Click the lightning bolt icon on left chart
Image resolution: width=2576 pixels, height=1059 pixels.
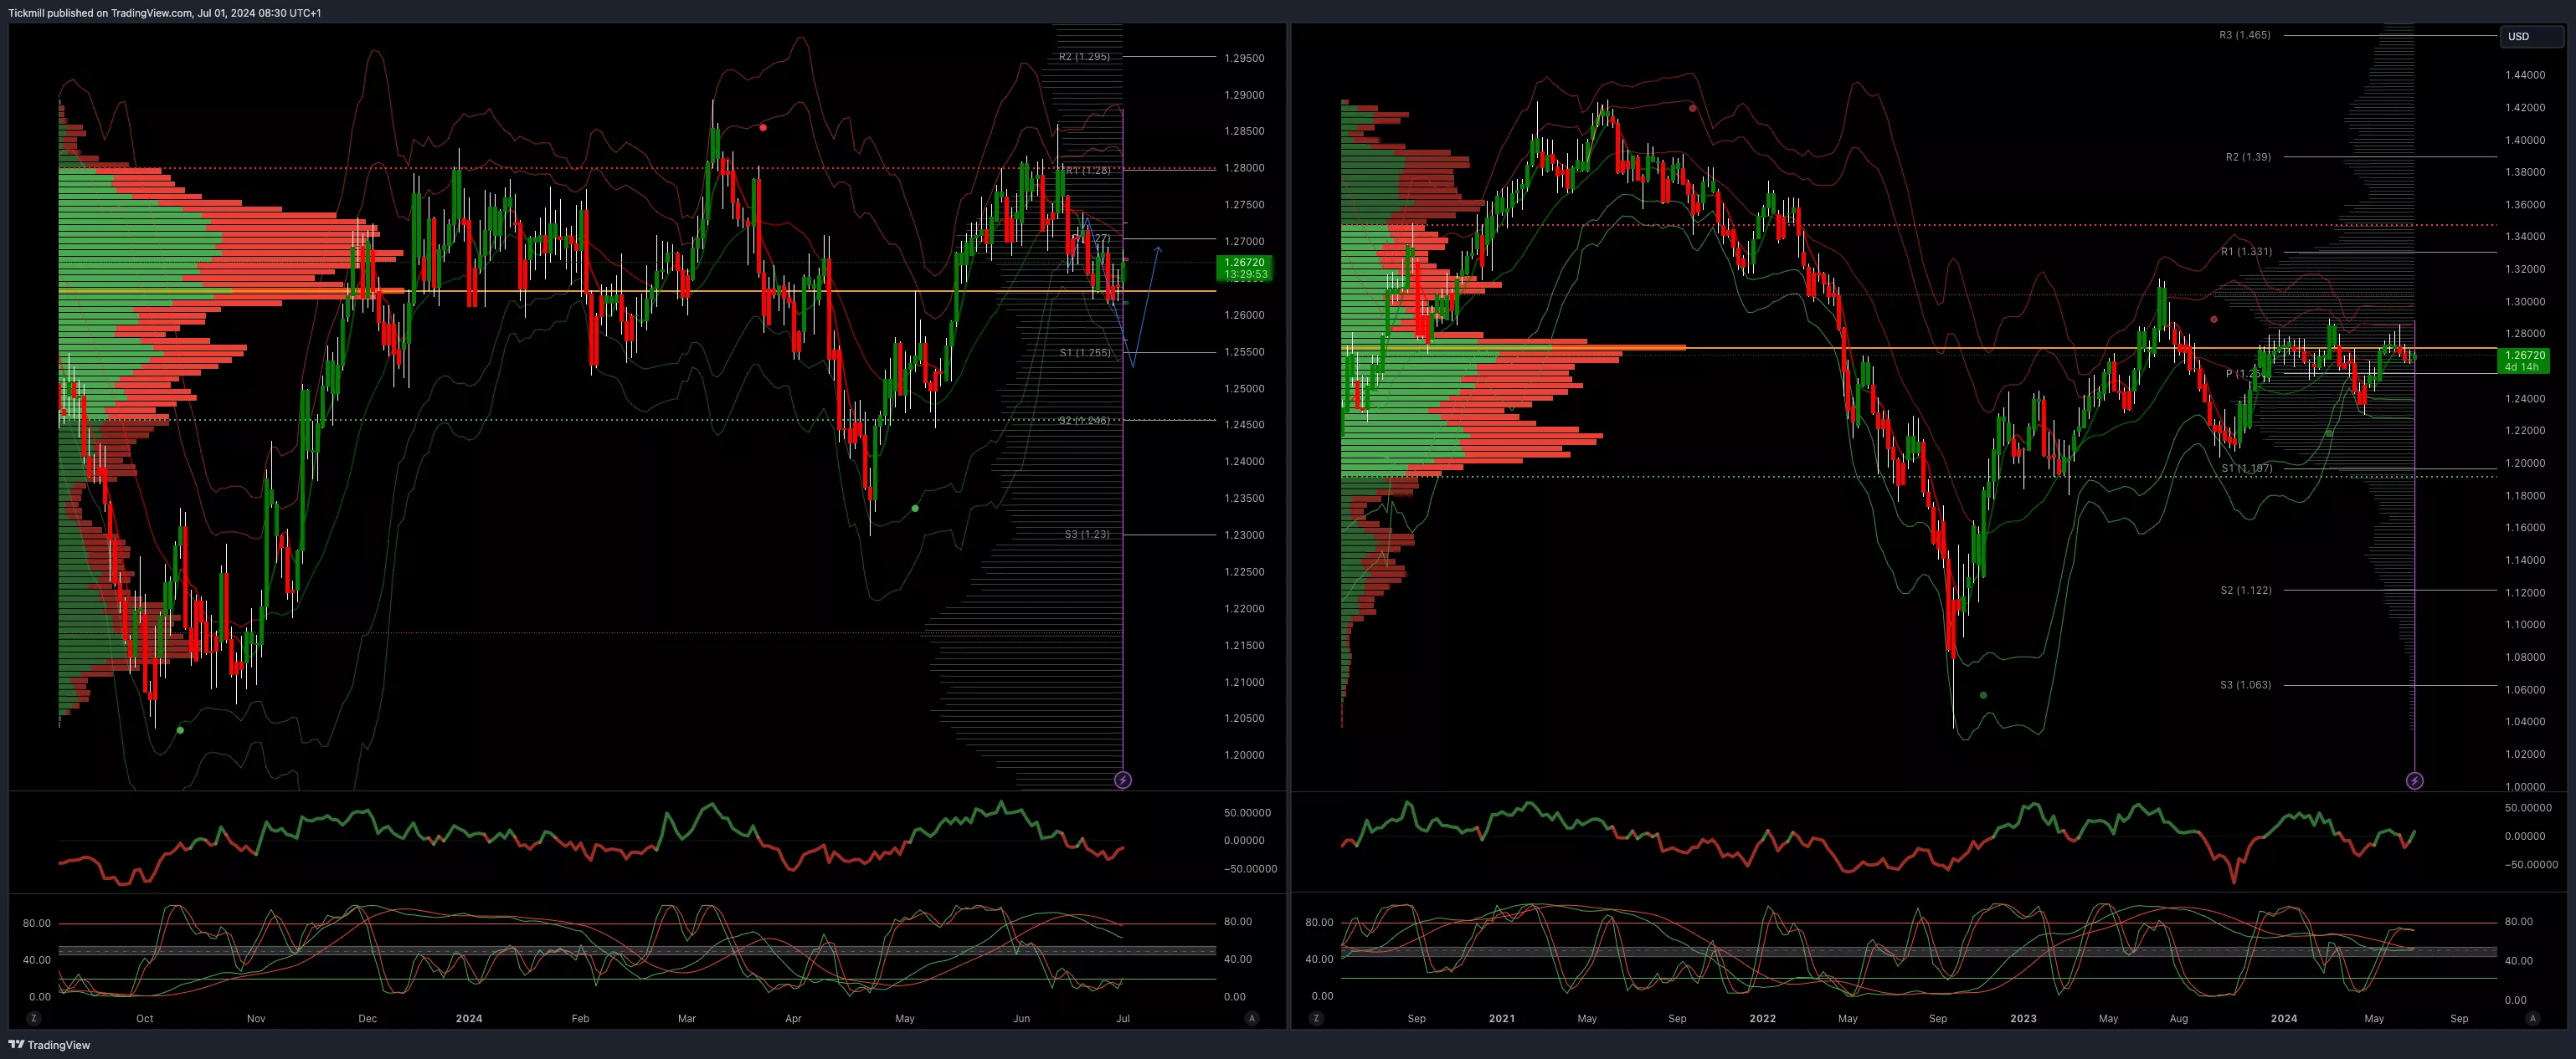click(1123, 780)
